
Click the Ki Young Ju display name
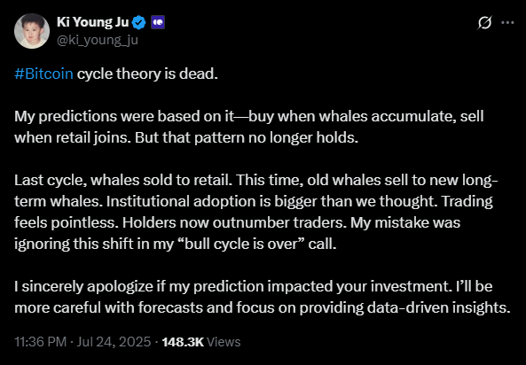click(x=92, y=22)
